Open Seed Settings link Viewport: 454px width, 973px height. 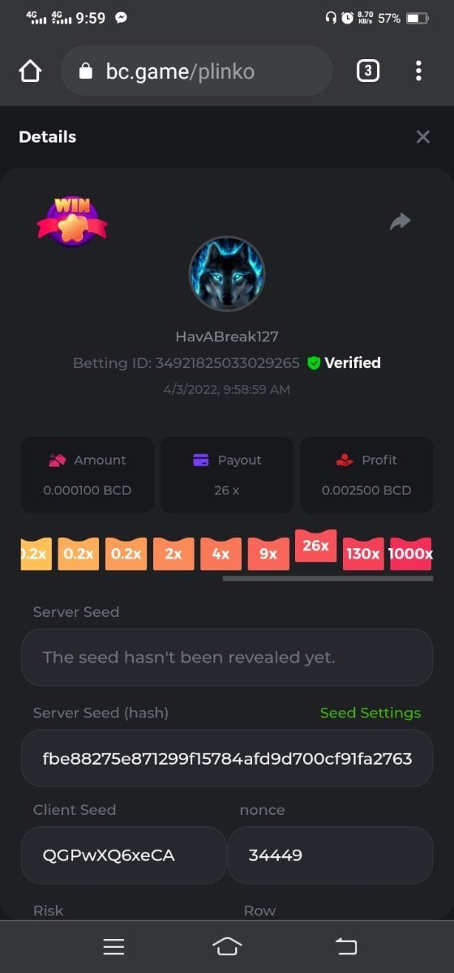tap(370, 713)
